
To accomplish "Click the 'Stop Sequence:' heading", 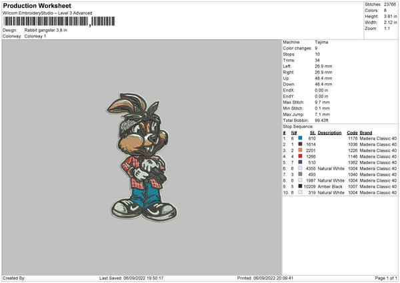I will [298, 126].
